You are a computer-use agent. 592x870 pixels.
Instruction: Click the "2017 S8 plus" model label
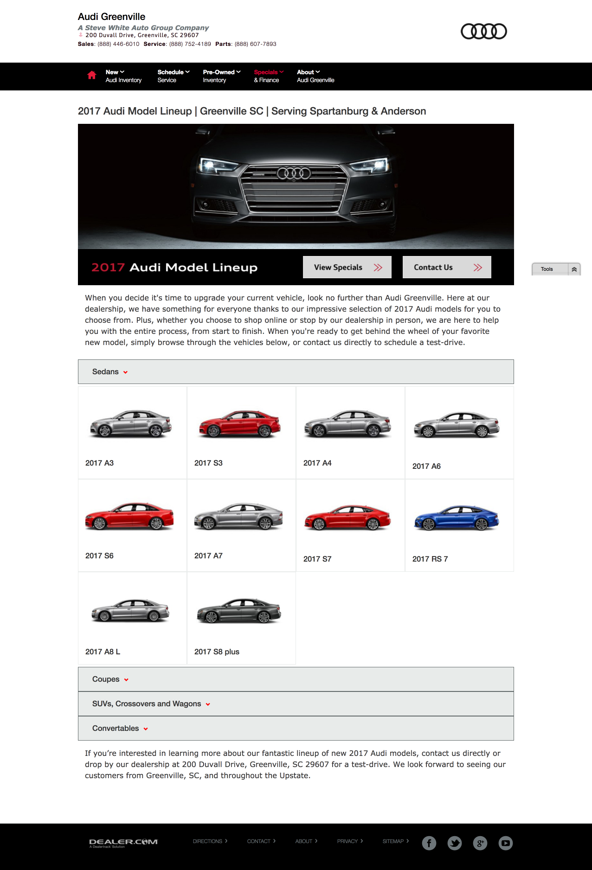217,652
